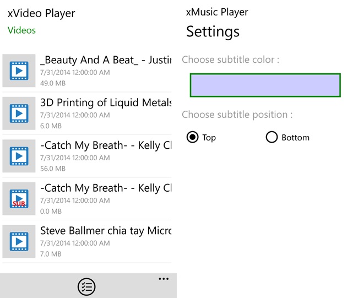Click video icon for Steve Ballmer video
The height and width of the screenshot is (298, 353).
19,241
